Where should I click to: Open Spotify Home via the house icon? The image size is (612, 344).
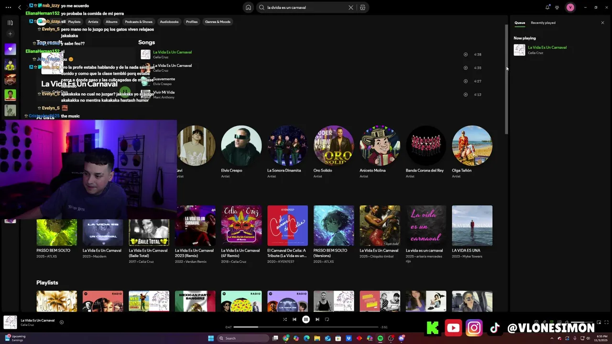[x=248, y=8]
